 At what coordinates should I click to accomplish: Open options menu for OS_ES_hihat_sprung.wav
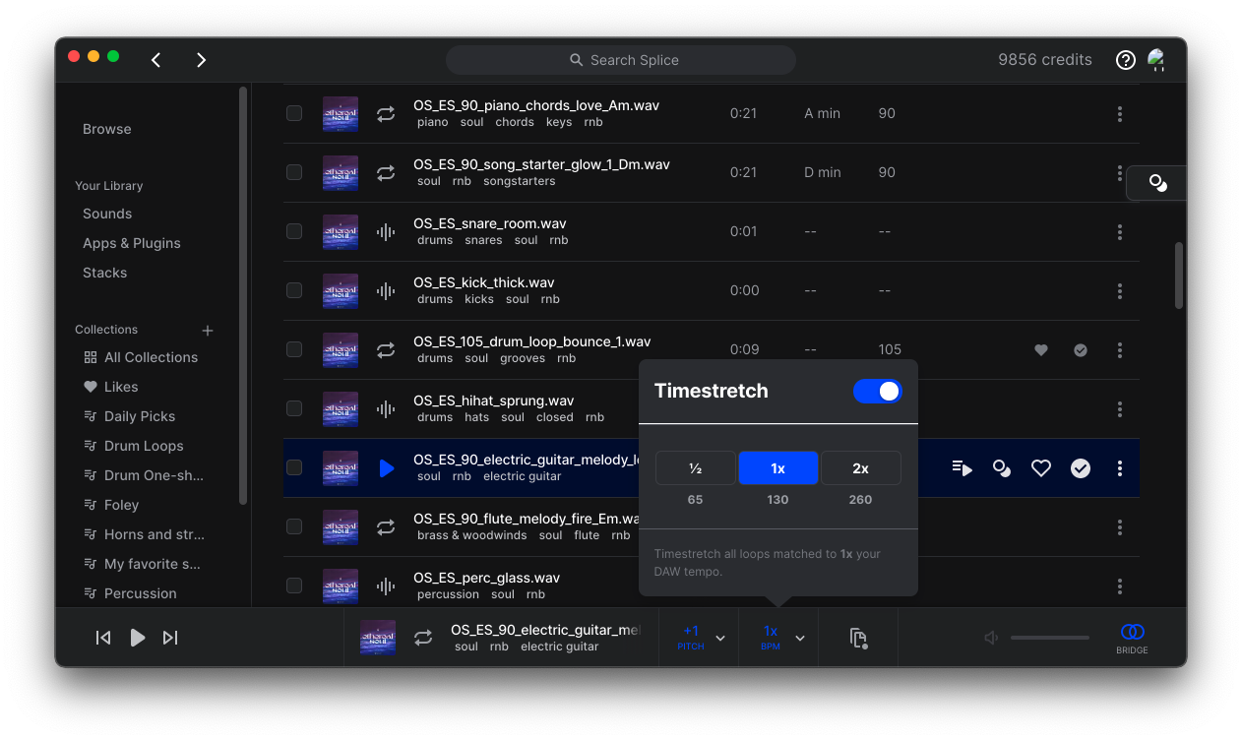tap(1119, 409)
